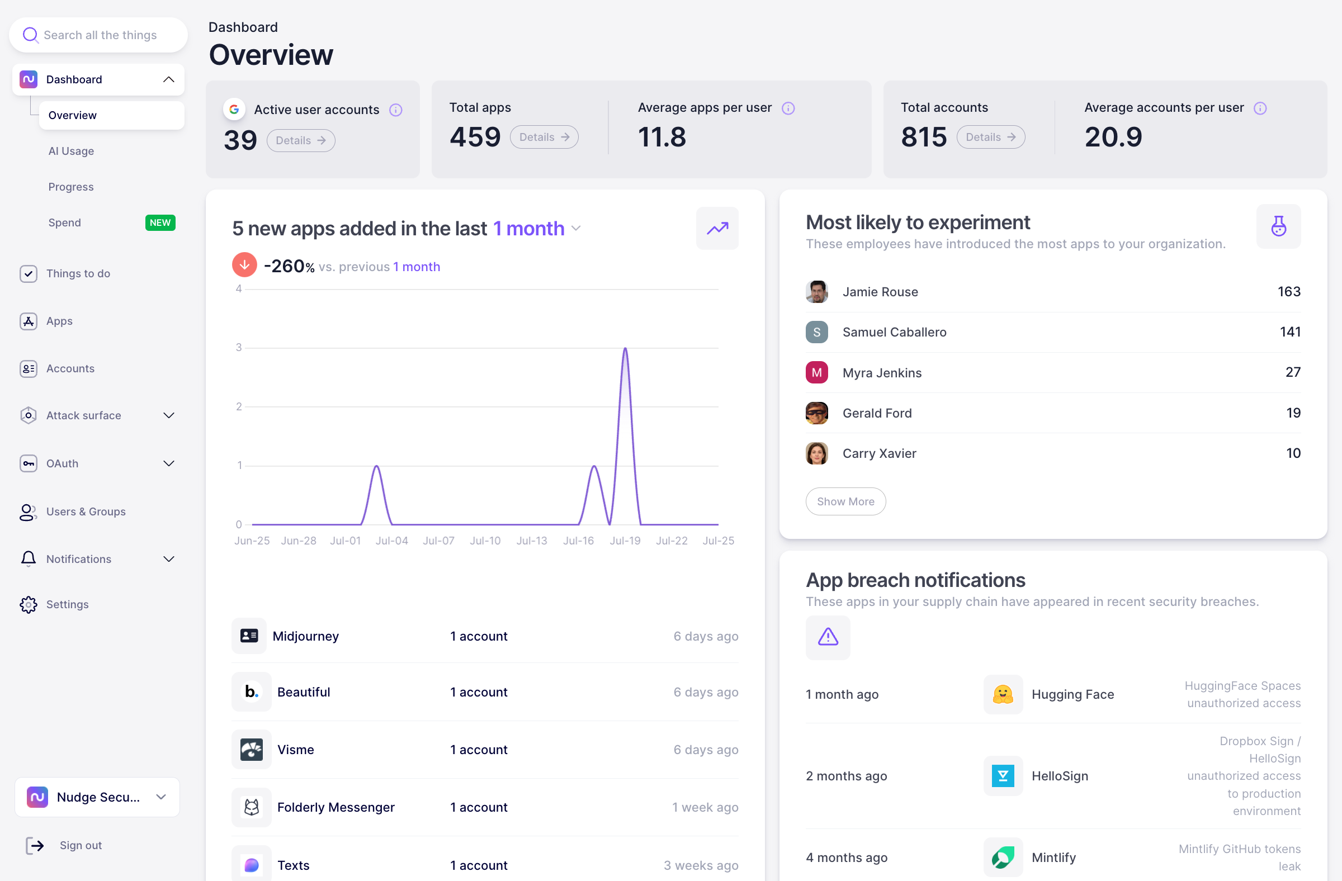
Task: Collapse the Dashboard menu chevron
Action: click(x=169, y=79)
